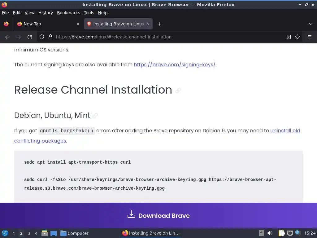Copy anchor link beside Release Channel Installation

(x=178, y=90)
